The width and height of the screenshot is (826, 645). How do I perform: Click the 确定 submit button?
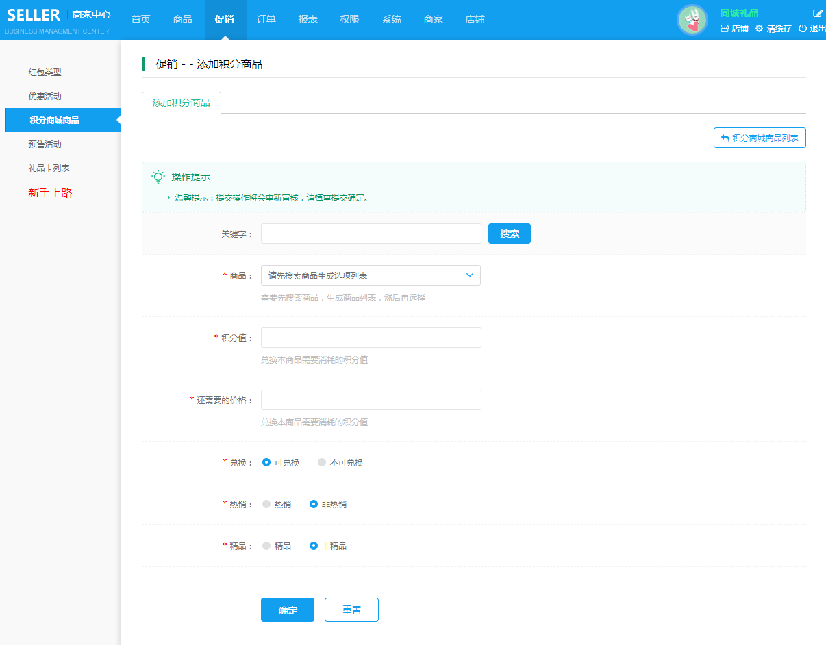coord(288,610)
